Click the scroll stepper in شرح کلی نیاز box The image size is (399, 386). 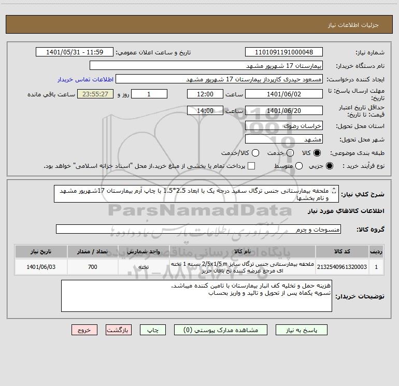click(334, 190)
